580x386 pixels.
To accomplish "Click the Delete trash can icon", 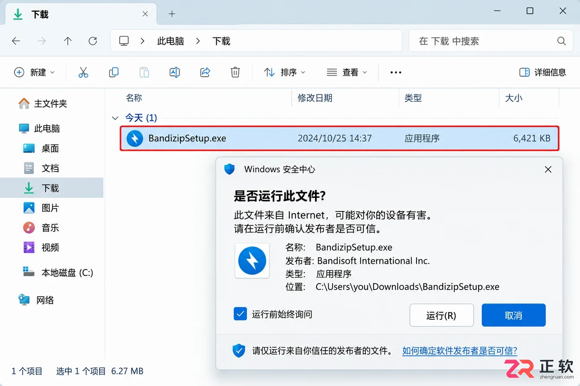I will 235,72.
